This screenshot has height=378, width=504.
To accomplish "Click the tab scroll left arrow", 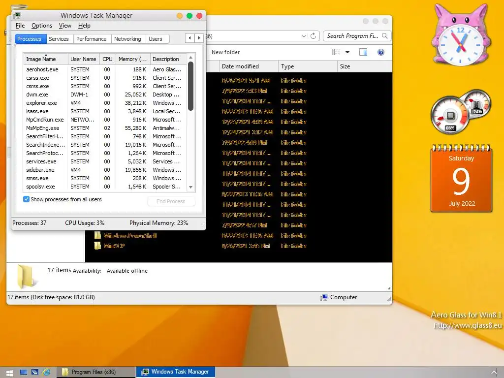I will [x=189, y=38].
